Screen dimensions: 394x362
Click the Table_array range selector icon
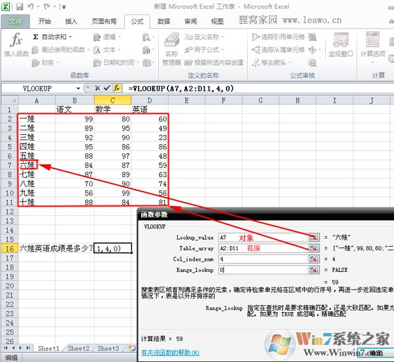click(x=314, y=248)
